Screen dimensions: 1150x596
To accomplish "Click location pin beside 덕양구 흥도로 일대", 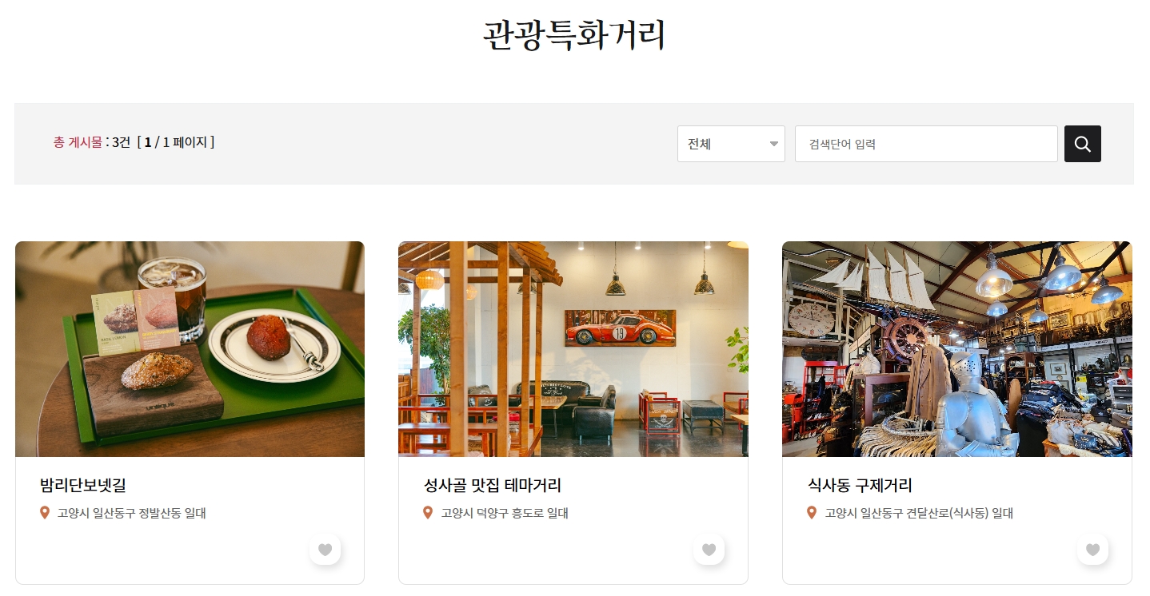I will (x=428, y=513).
